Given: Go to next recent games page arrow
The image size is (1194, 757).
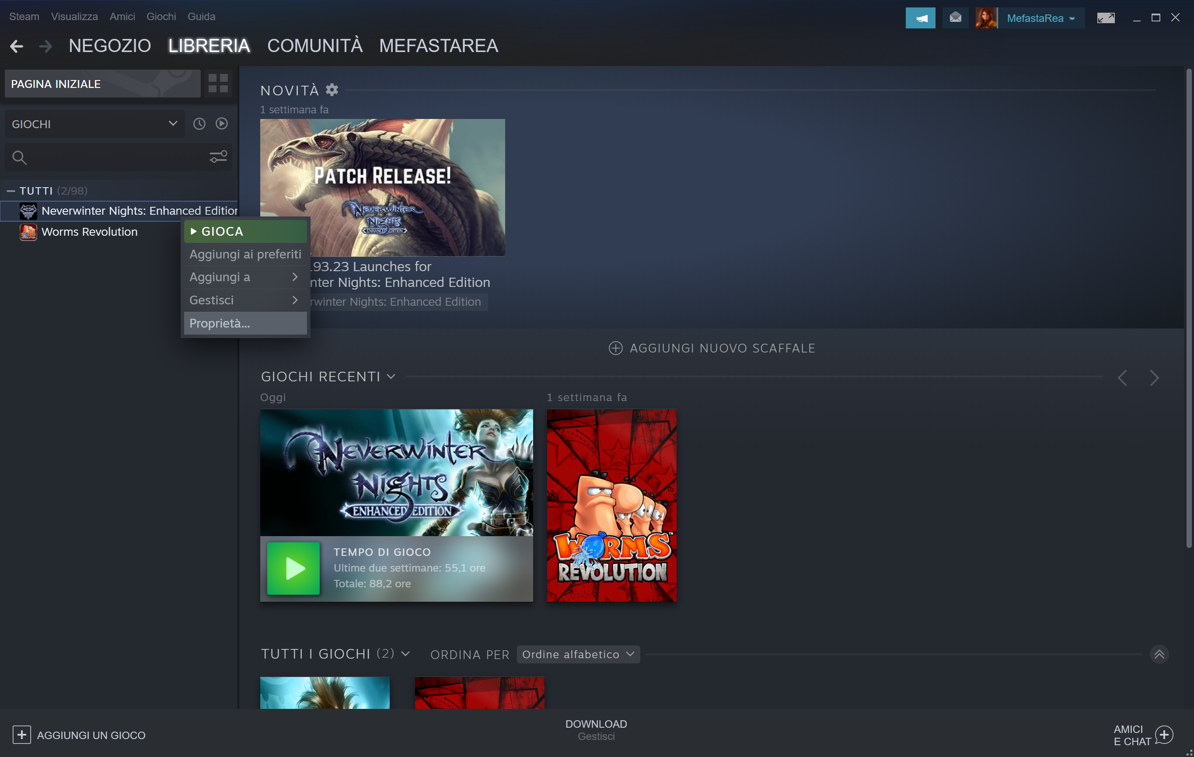Looking at the screenshot, I should coord(1154,378).
